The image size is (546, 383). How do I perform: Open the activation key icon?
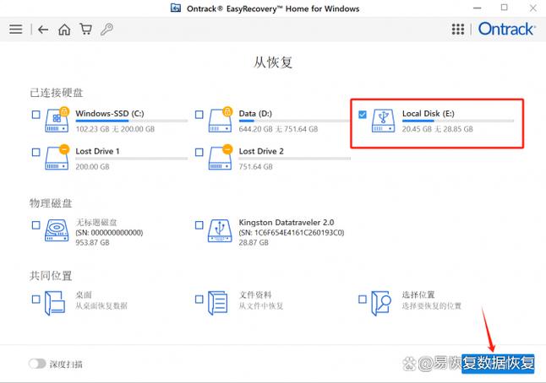tap(106, 30)
